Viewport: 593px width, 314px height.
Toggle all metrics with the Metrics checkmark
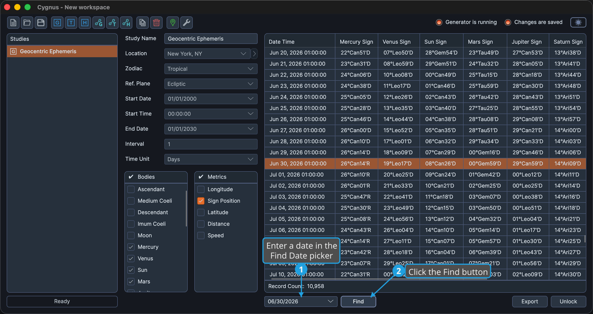coord(201,177)
